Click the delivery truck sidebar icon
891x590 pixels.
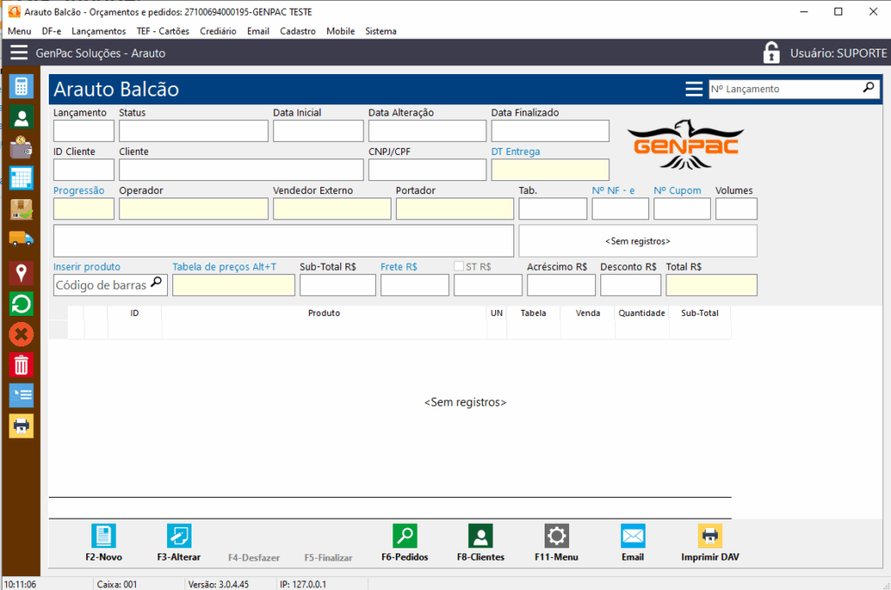pyautogui.click(x=21, y=239)
